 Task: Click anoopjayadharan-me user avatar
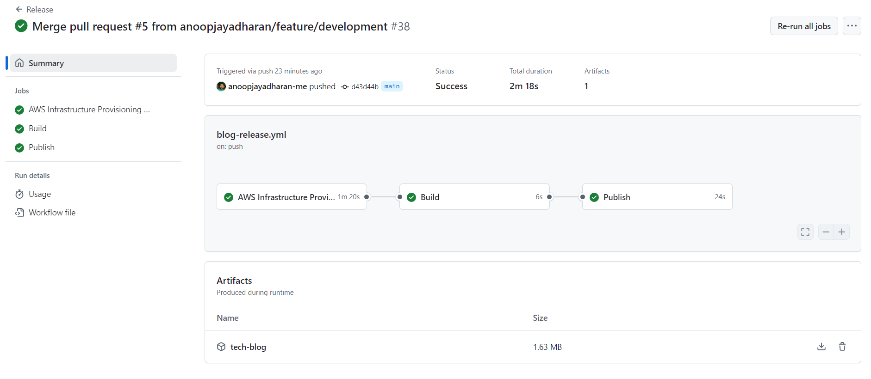(x=221, y=86)
